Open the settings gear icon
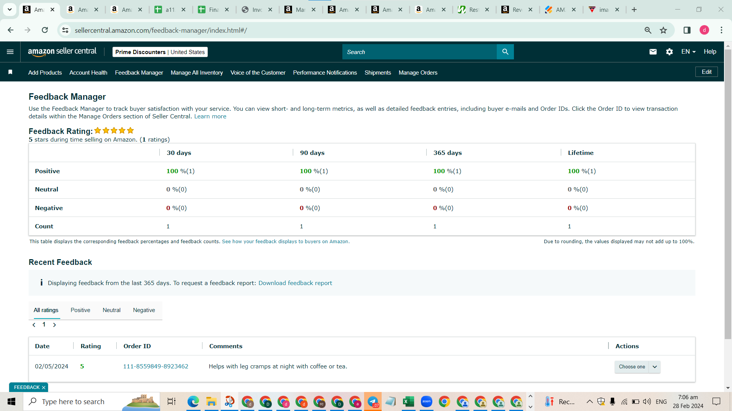 (x=669, y=52)
